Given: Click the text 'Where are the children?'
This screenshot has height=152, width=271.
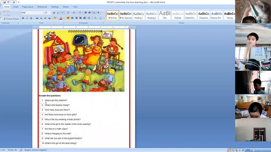Looking at the screenshot, I should [56, 100].
